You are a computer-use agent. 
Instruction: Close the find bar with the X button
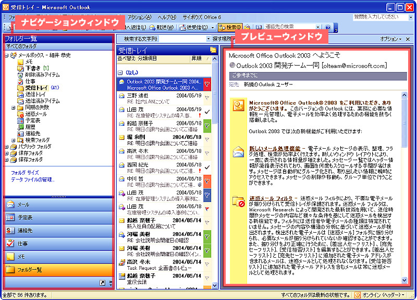point(408,39)
